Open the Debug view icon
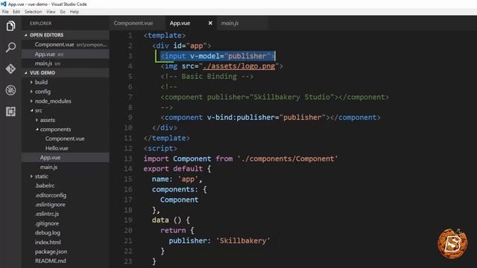The width and height of the screenshot is (477, 268). (10, 90)
